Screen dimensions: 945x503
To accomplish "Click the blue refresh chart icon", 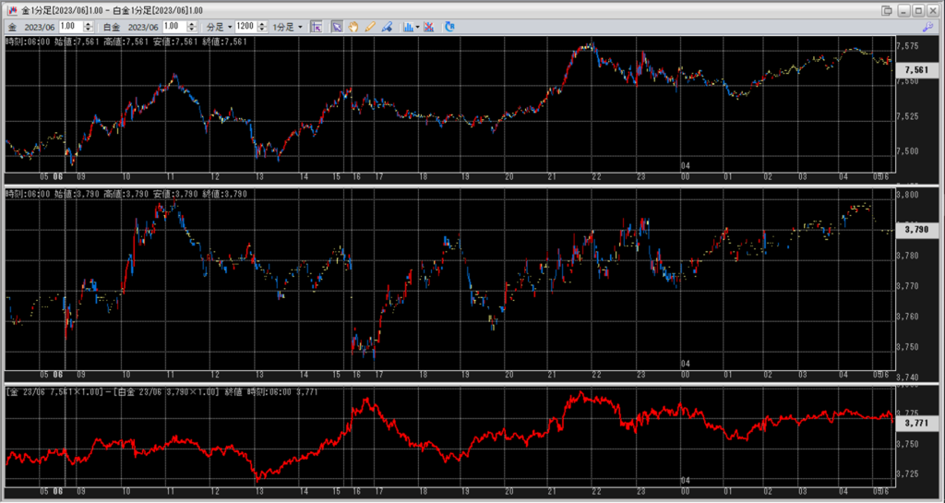I will (449, 27).
